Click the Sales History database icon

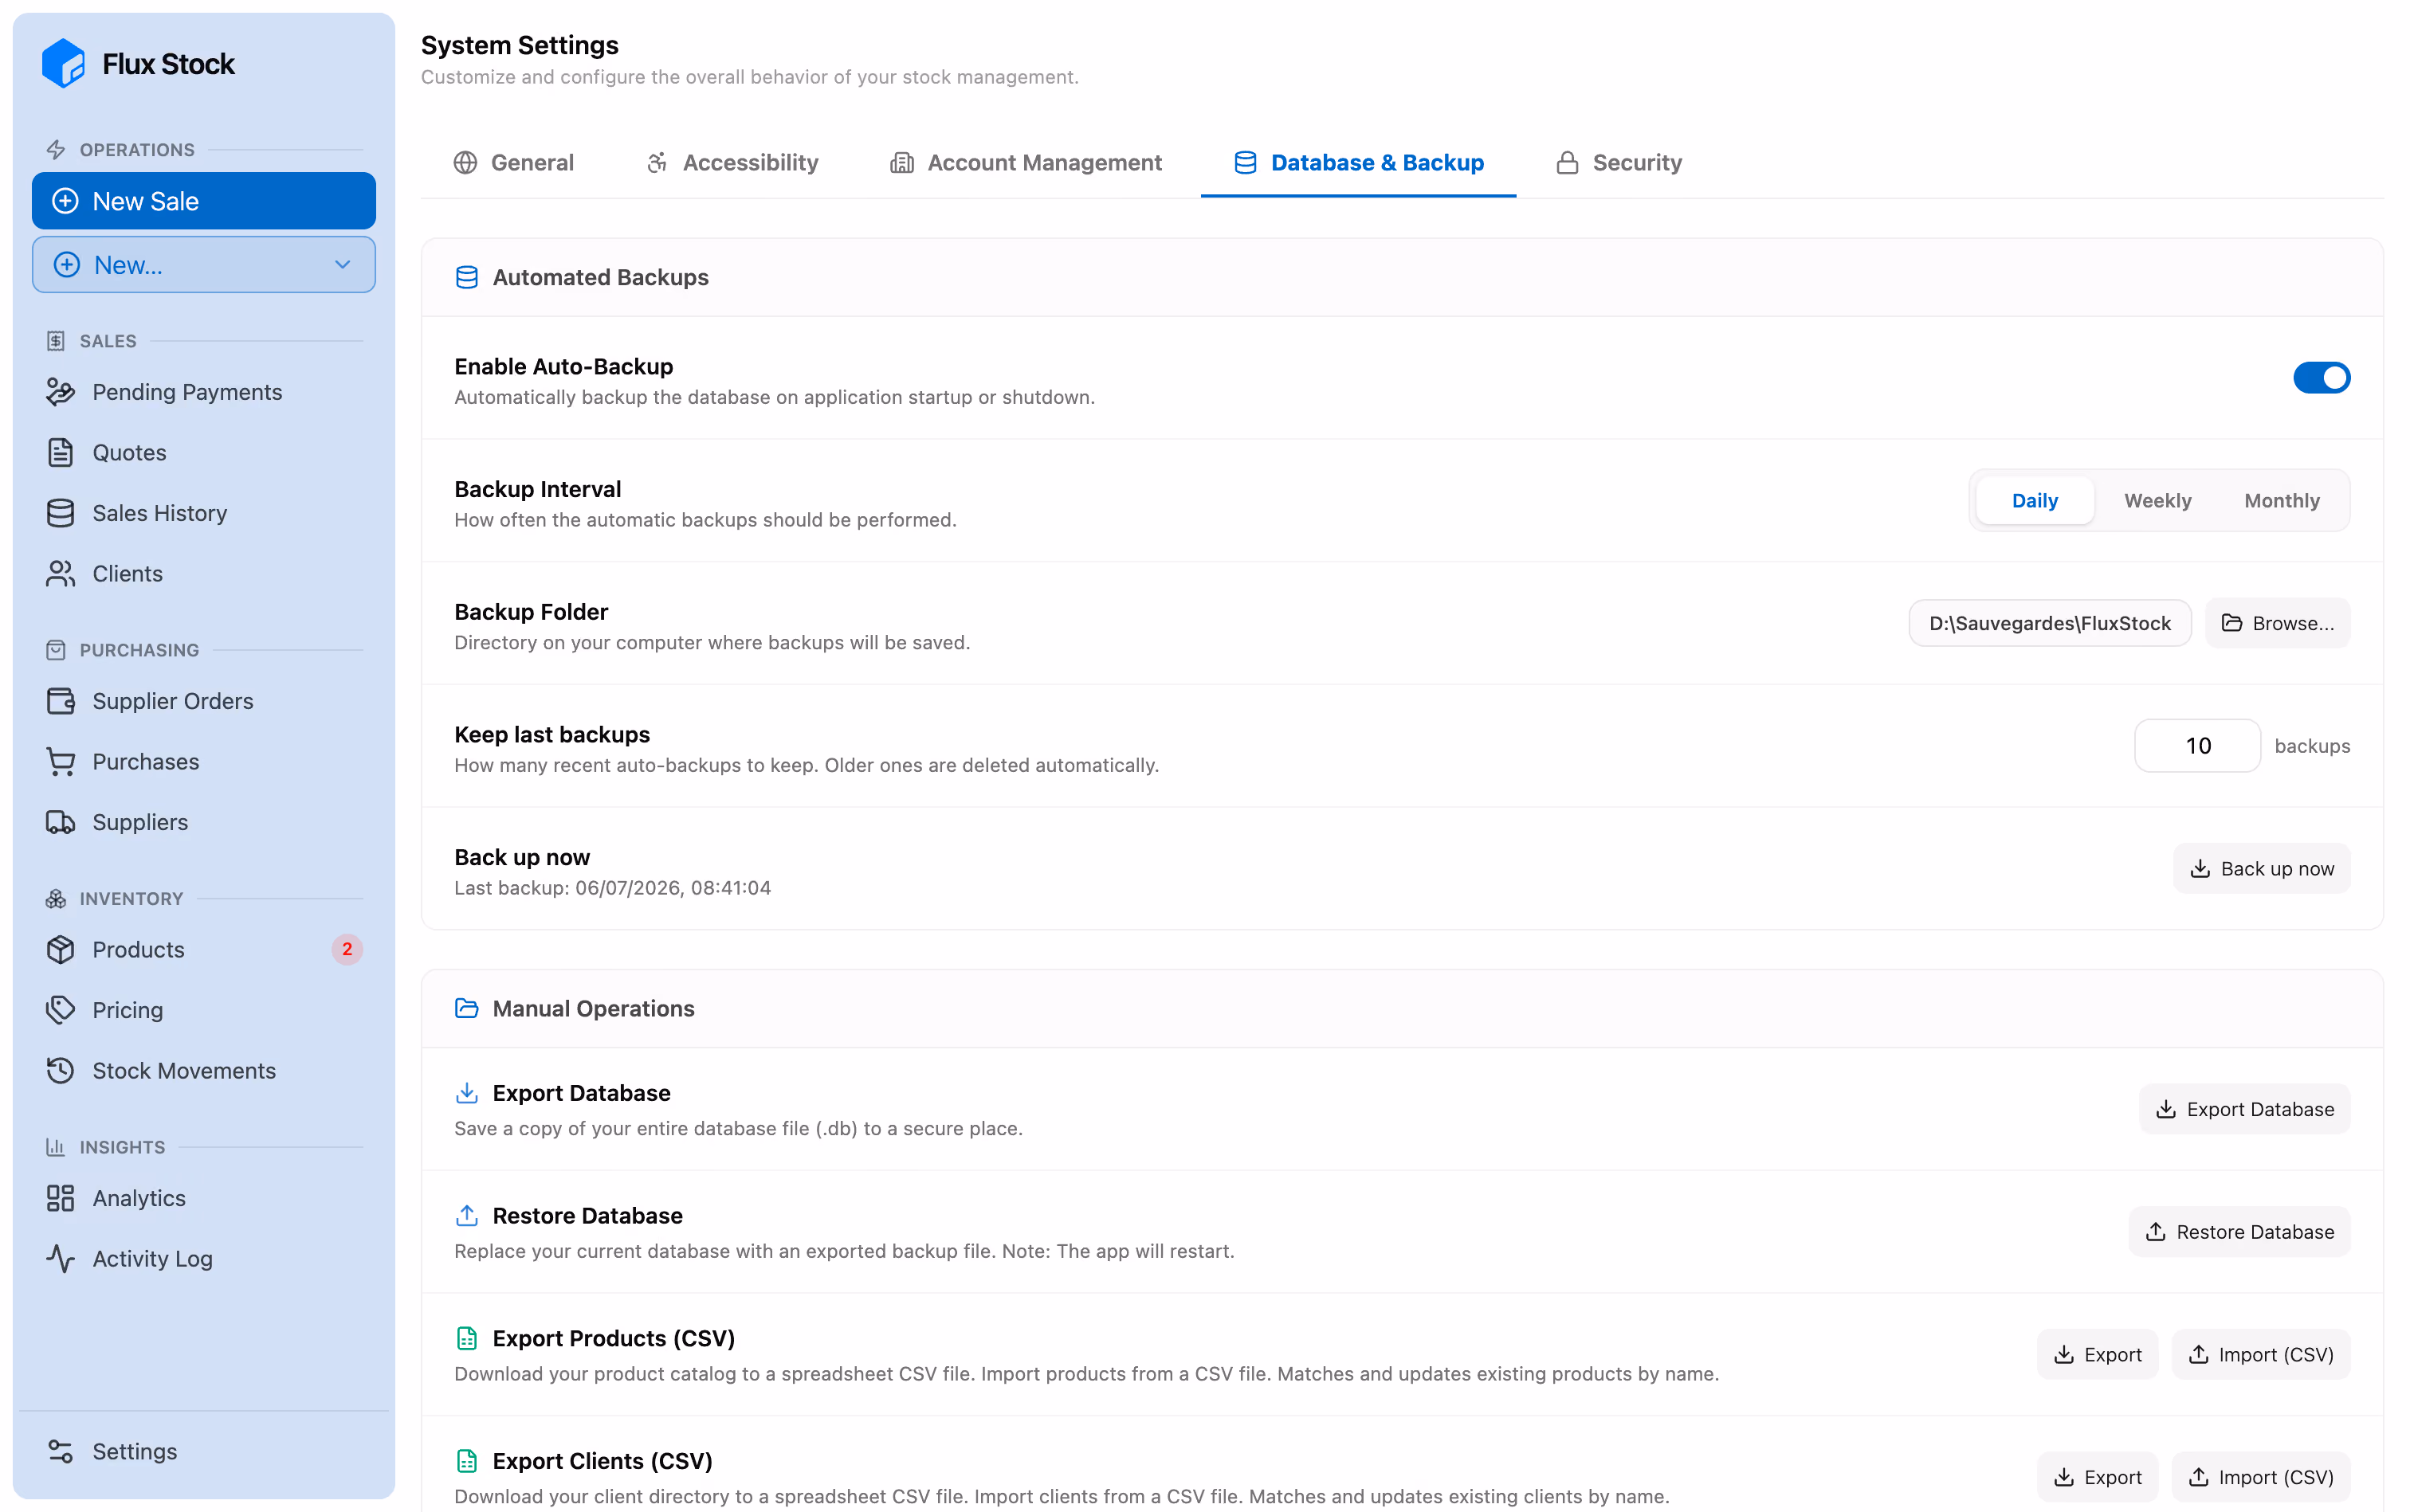pos(60,513)
